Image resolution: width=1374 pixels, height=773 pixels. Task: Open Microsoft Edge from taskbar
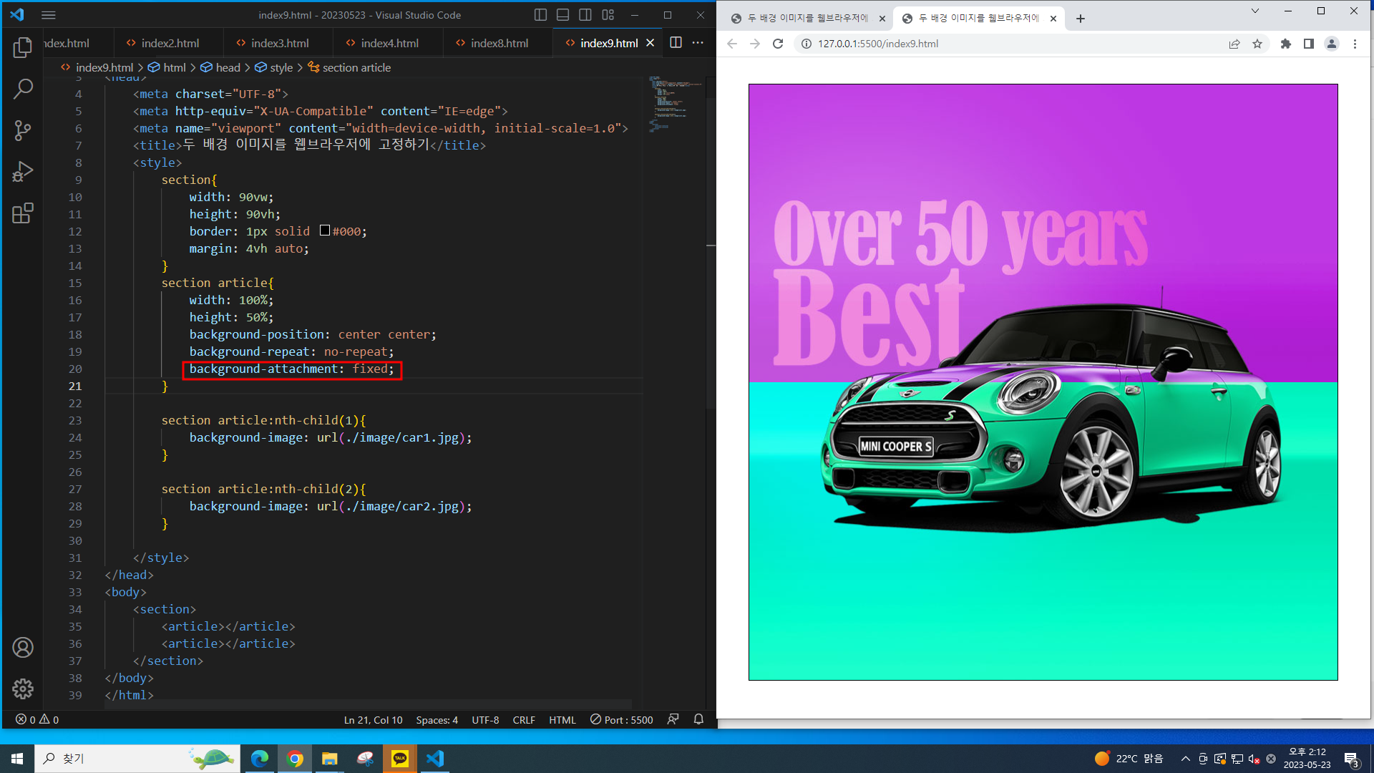click(260, 758)
